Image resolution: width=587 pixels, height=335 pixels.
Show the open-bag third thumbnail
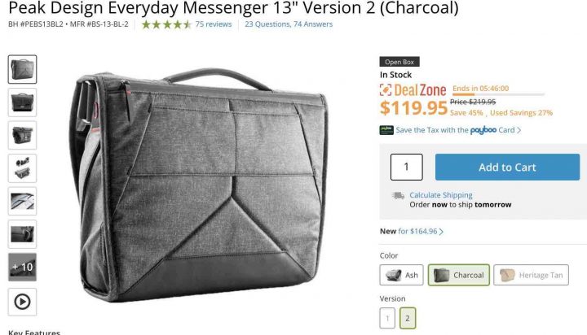[x=23, y=135]
